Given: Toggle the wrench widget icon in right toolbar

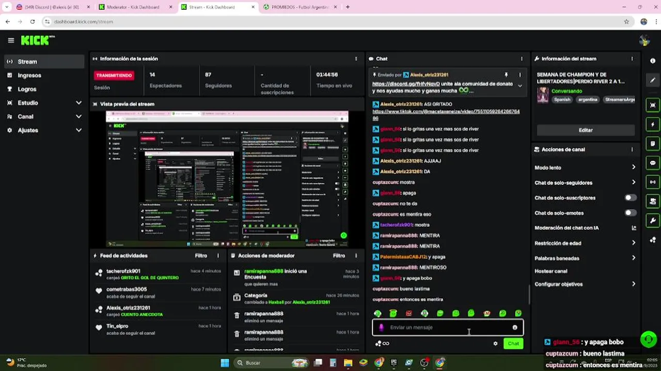Looking at the screenshot, I should pyautogui.click(x=653, y=221).
